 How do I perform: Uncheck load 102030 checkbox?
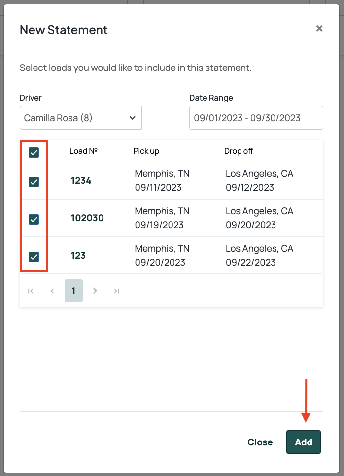(34, 219)
